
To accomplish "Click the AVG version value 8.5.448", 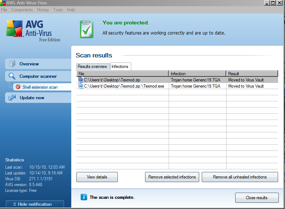I will pos(36,185).
